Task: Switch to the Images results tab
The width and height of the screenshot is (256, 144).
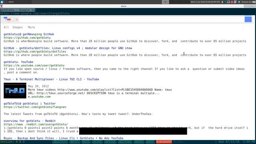Action: [18, 27]
